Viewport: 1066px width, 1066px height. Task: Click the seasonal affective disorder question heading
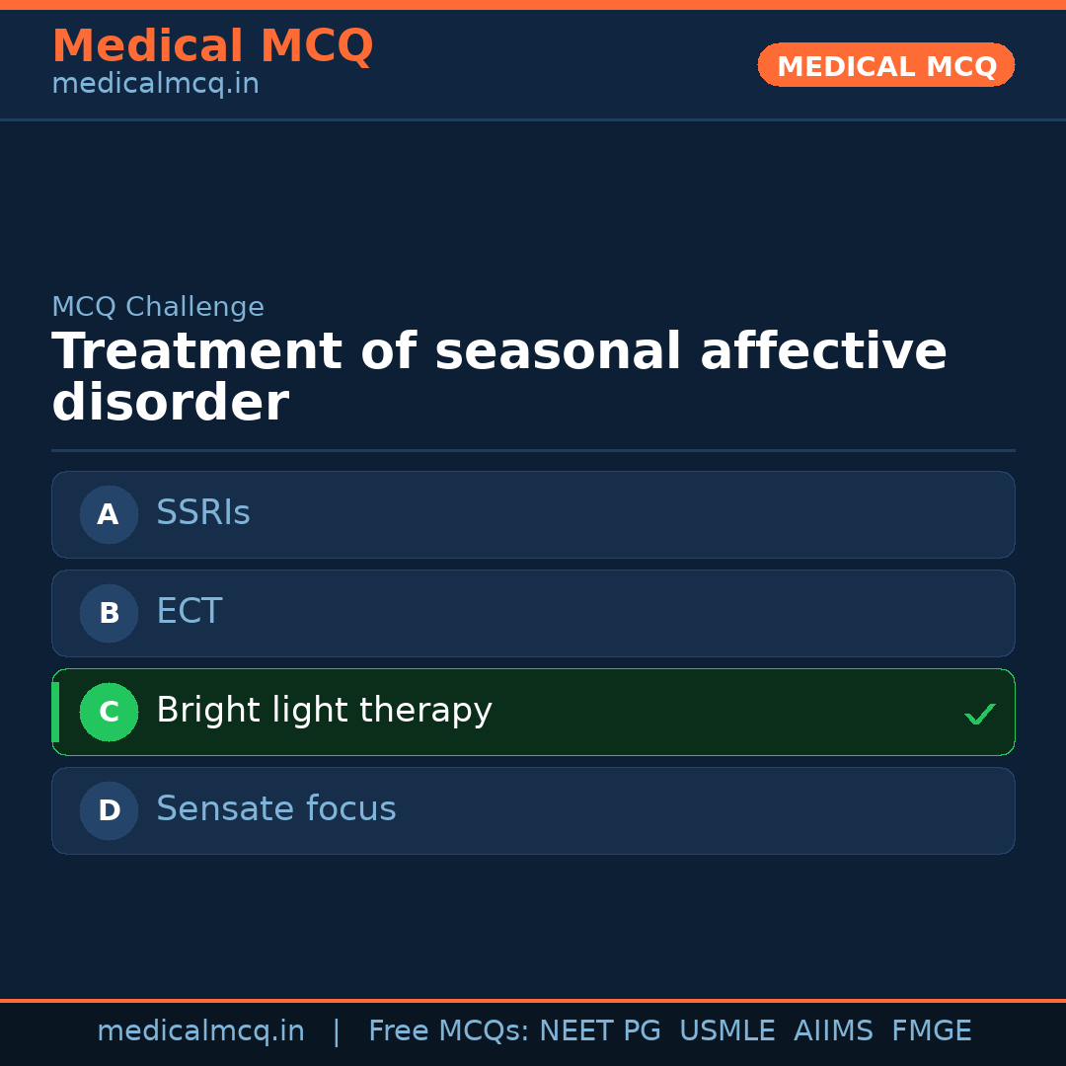click(x=498, y=377)
